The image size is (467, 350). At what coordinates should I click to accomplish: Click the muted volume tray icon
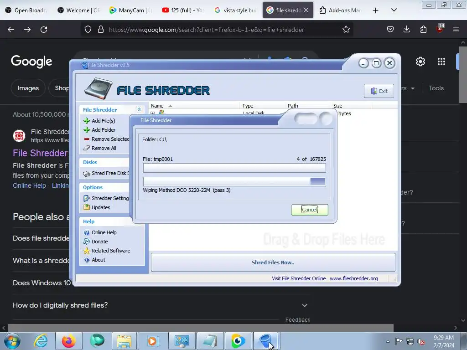(x=421, y=341)
